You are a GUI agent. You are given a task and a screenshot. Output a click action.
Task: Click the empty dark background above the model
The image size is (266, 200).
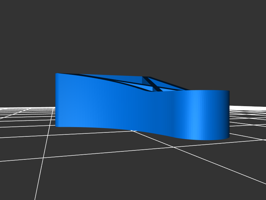tap(133, 33)
